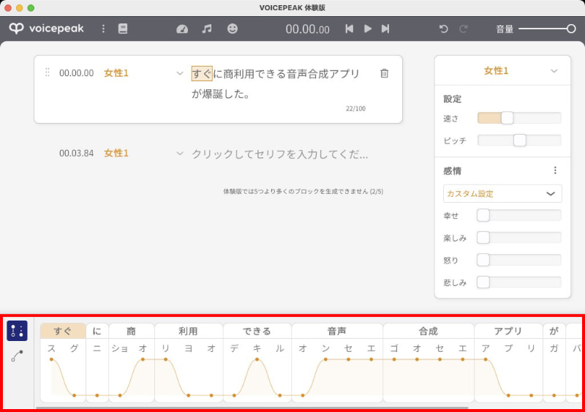Select the 商 word segment
Screen dimensions: 585x412
(x=132, y=332)
